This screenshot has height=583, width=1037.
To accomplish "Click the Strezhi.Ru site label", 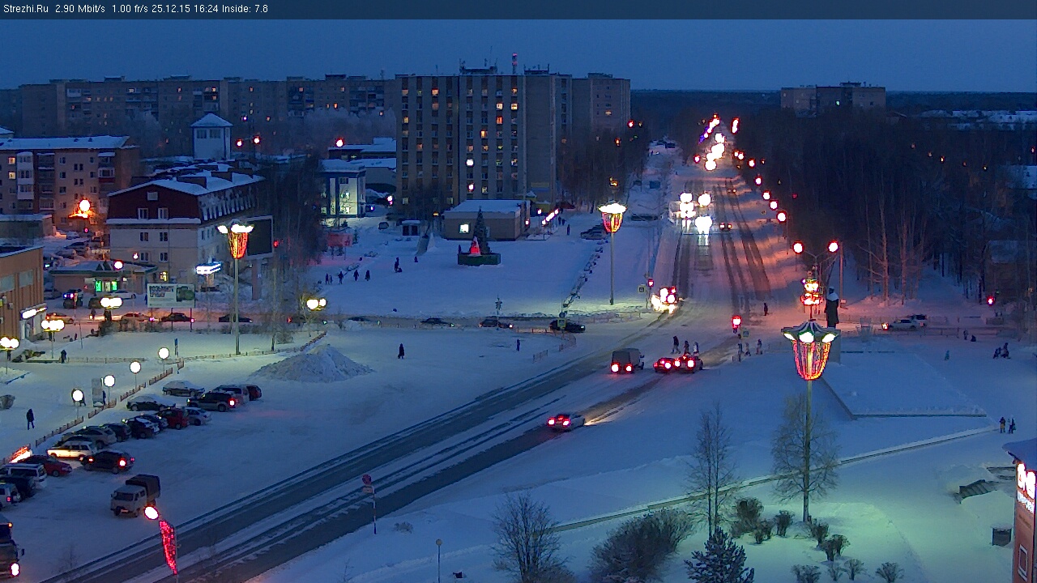I will (x=25, y=9).
